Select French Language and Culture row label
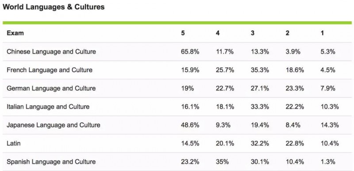Screen dimensions: 354x171 (x=50, y=70)
